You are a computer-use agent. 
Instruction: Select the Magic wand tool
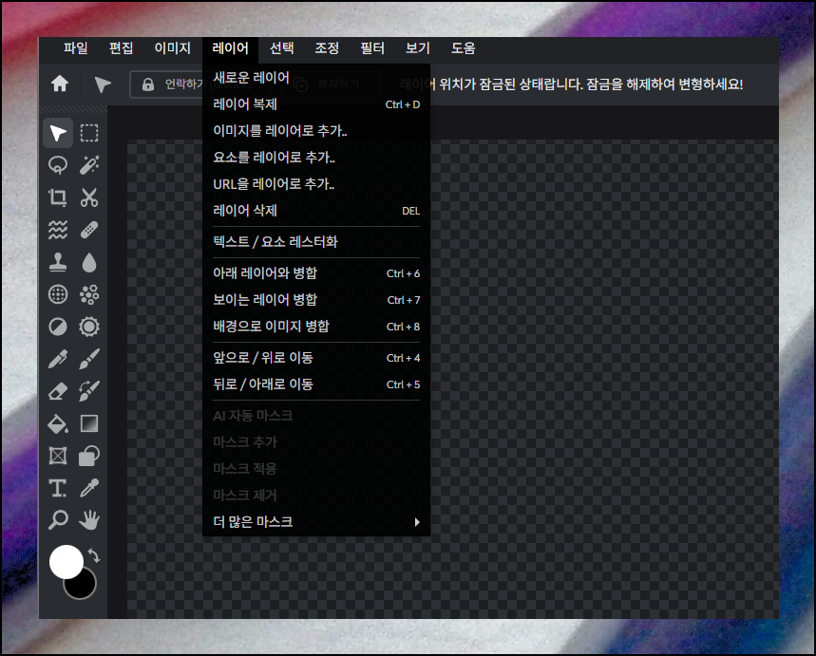pyautogui.click(x=89, y=165)
